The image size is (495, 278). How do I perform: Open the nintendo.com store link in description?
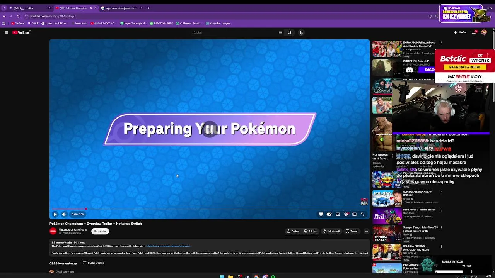[168, 246]
